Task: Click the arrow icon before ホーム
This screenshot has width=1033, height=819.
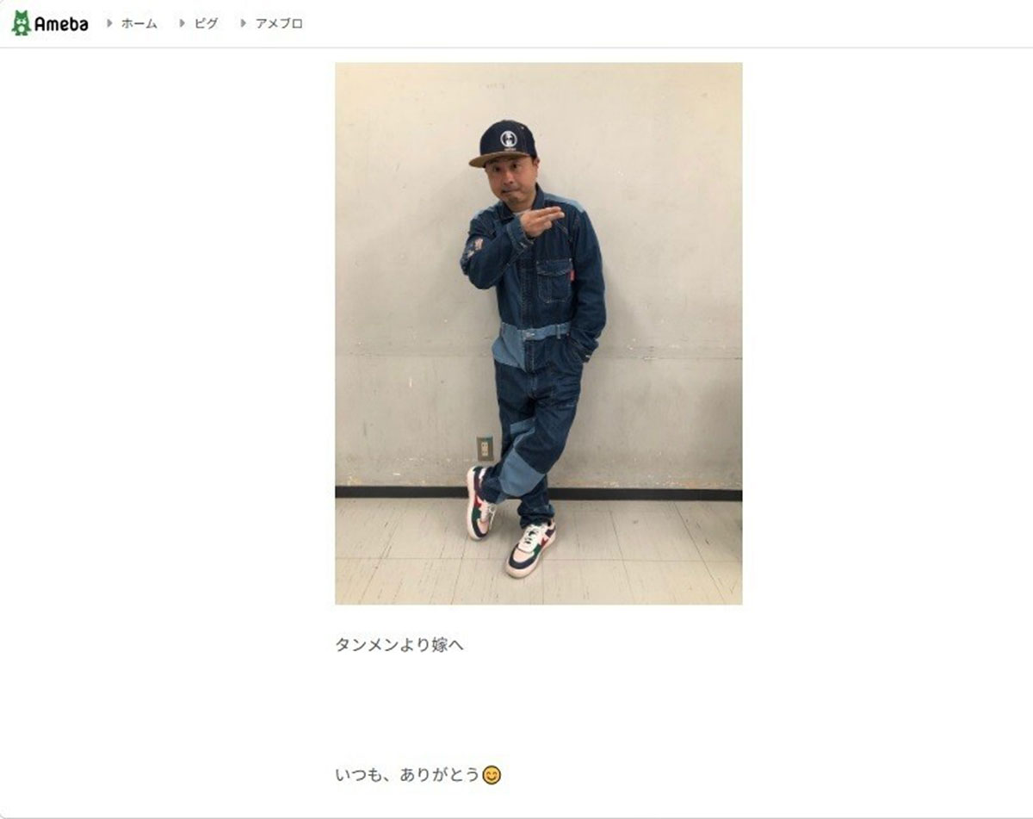Action: (109, 23)
